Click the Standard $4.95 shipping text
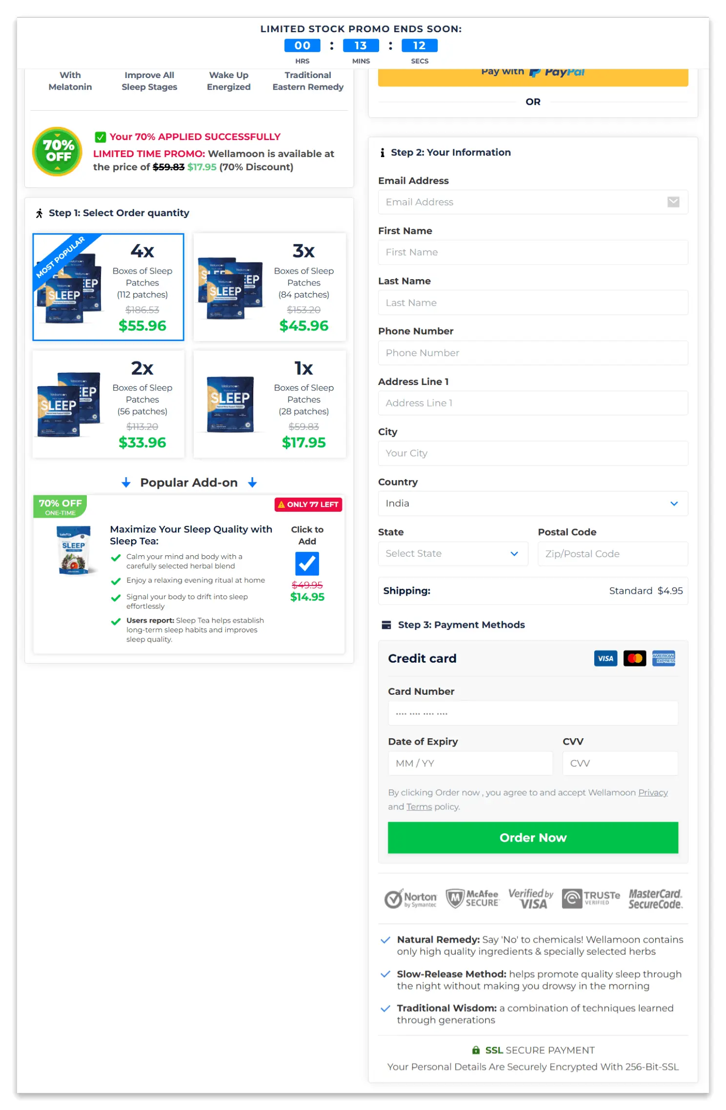This screenshot has height=1110, width=726. 646,591
